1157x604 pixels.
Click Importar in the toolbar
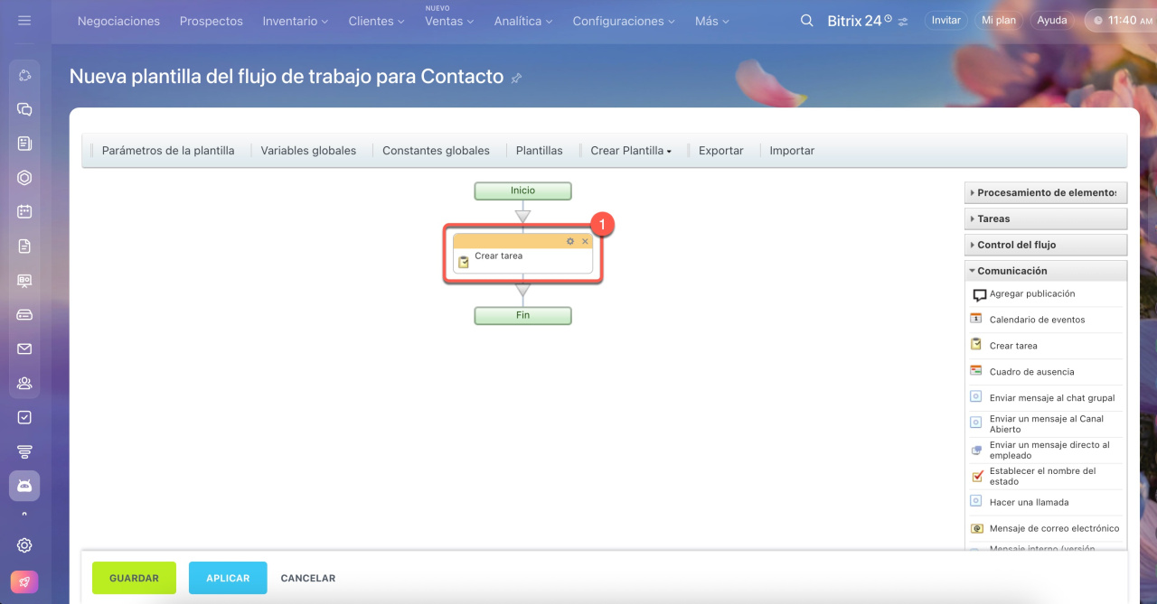click(792, 151)
